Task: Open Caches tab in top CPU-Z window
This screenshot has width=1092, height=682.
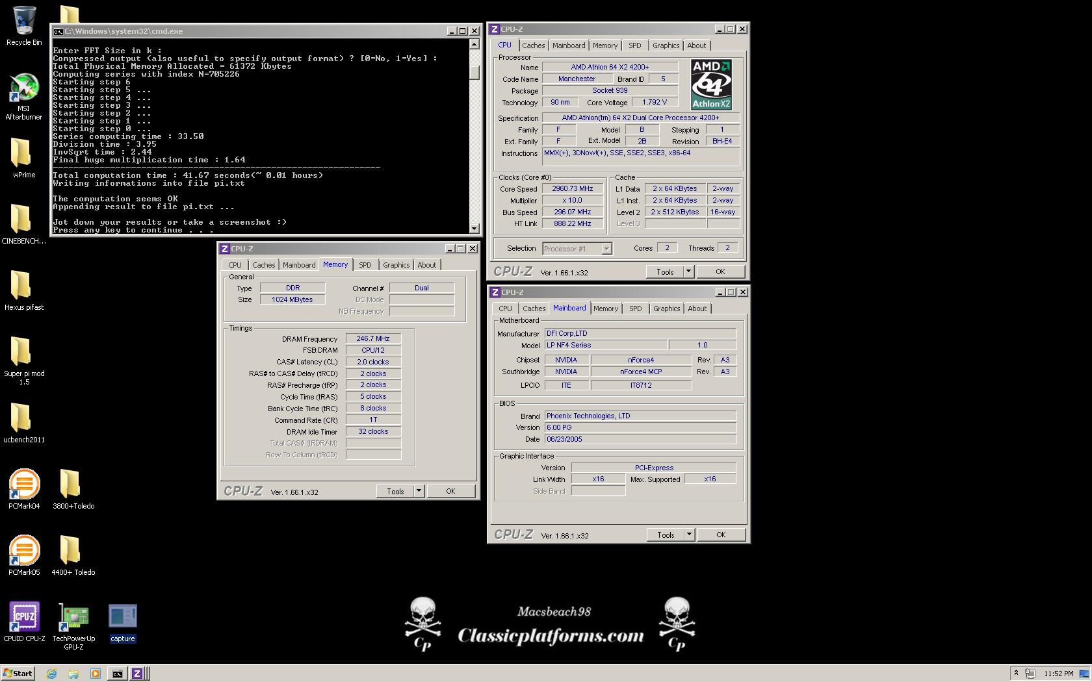Action: point(533,45)
